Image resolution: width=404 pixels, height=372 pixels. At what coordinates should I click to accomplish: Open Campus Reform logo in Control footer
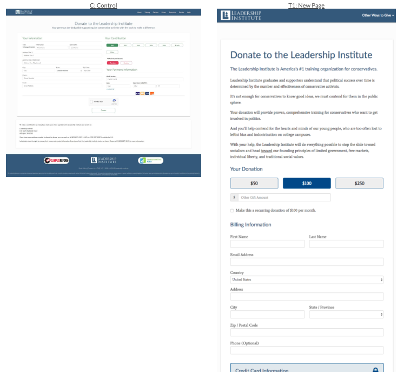[56, 160]
